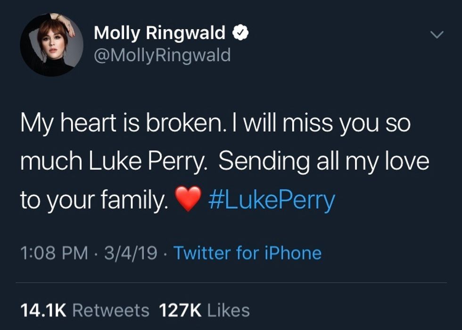This screenshot has width=462, height=330.
Task: Click the red heart emoji
Action: (x=188, y=199)
